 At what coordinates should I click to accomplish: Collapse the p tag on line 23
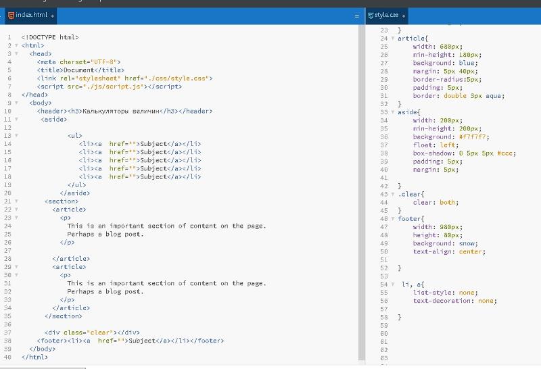[16, 218]
